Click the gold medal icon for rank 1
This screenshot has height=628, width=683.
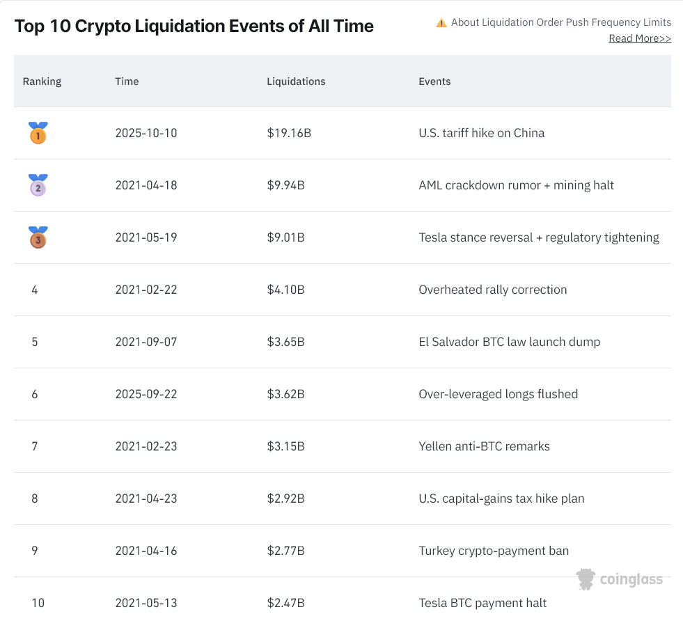38,133
